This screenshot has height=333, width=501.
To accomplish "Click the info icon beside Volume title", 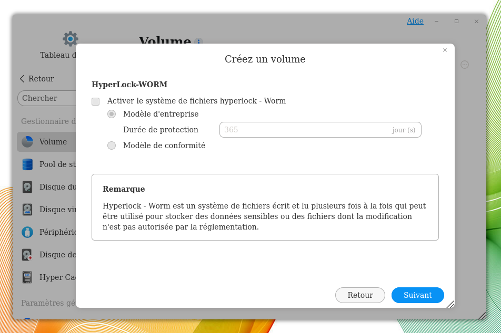I will 198,42.
